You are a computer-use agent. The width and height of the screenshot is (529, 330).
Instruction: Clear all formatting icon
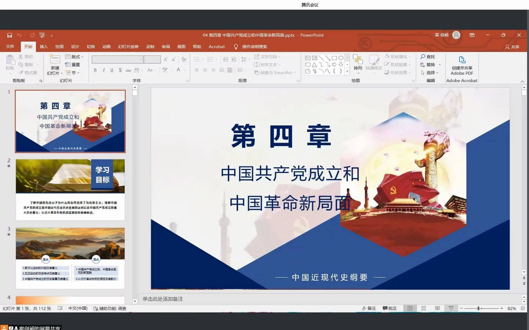tap(184, 59)
